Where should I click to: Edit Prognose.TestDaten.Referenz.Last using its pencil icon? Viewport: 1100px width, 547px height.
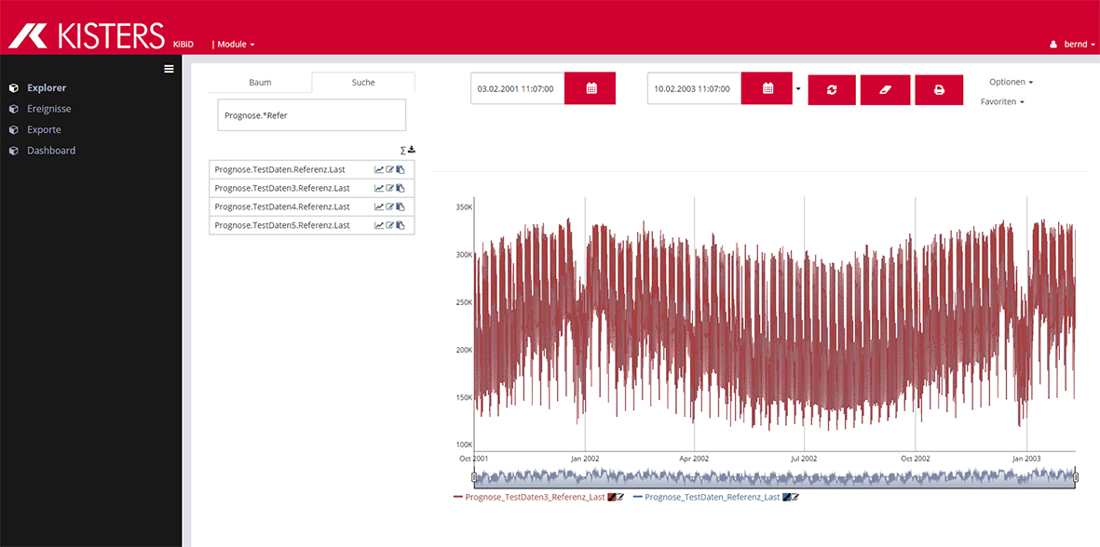pyautogui.click(x=390, y=169)
